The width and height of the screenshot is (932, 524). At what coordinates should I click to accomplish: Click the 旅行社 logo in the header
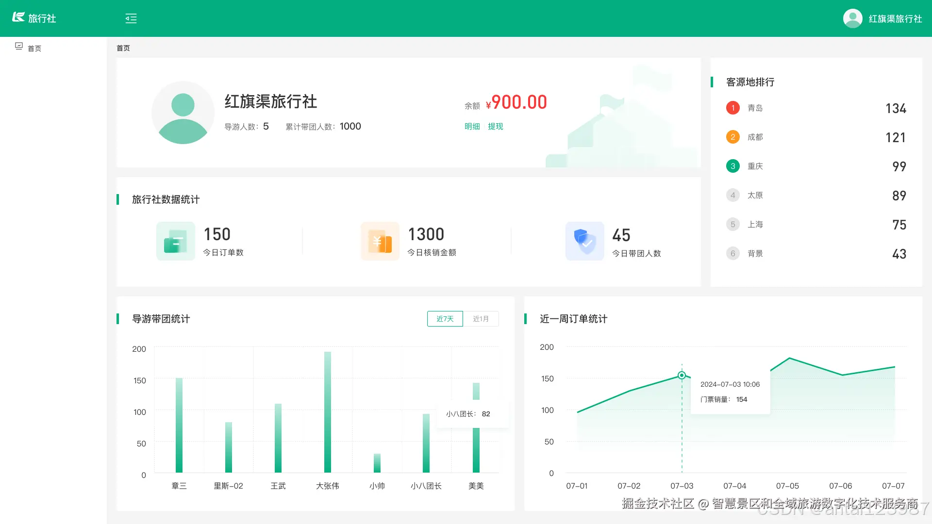point(34,18)
